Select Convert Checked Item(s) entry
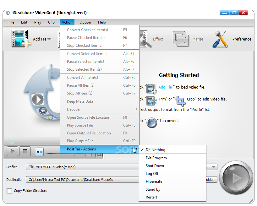257x206 pixels. tap(100, 30)
